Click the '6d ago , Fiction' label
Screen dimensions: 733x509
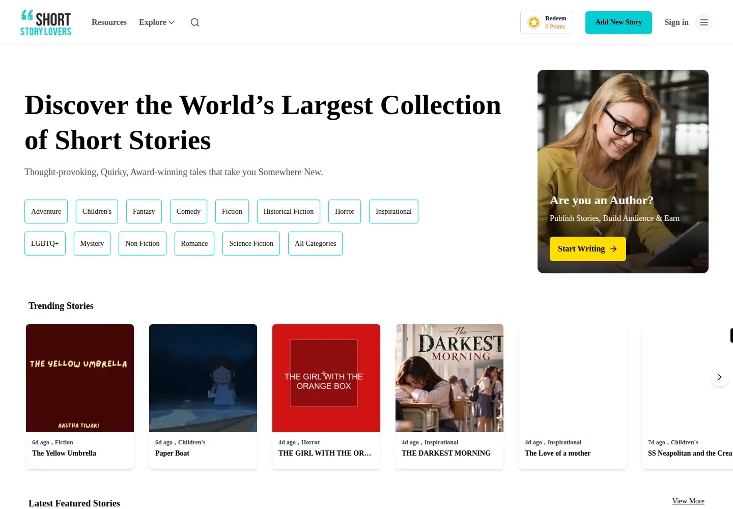(x=52, y=442)
